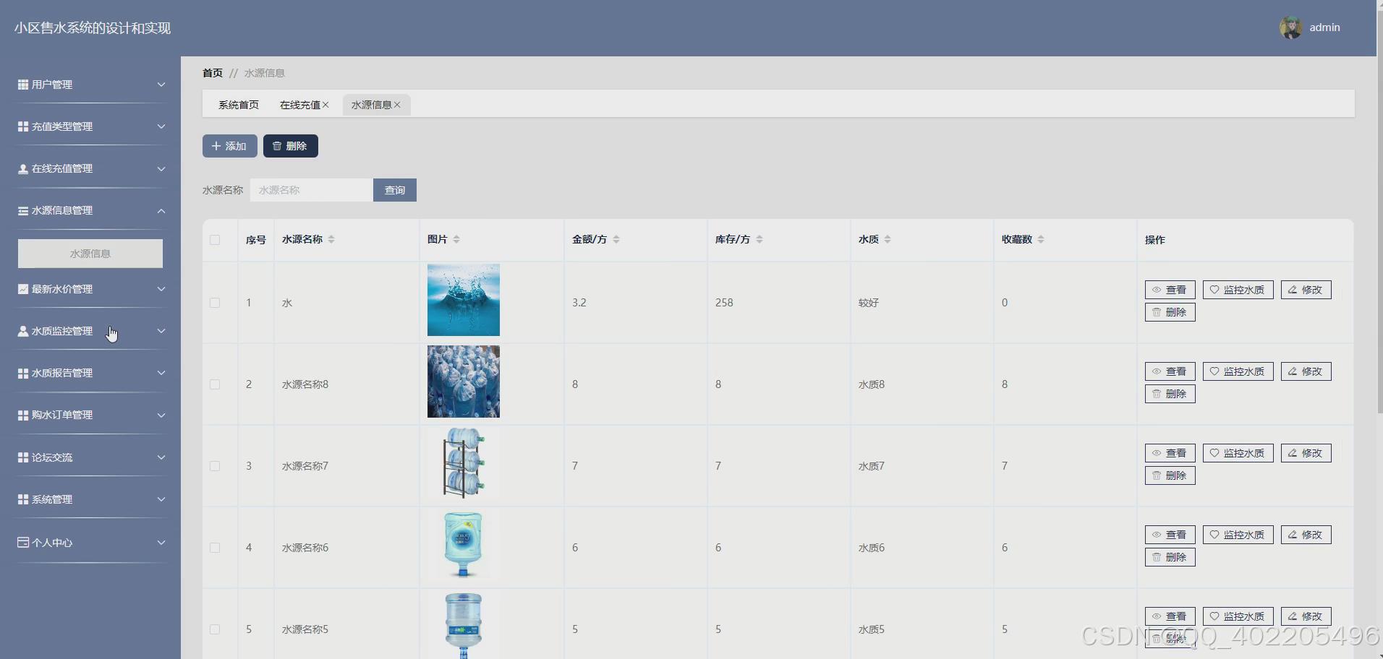
Task: Click 删除 trash button for row 水
Action: click(1170, 312)
